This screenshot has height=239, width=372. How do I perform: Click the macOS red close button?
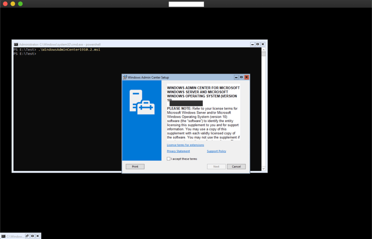pyautogui.click(x=5, y=4)
